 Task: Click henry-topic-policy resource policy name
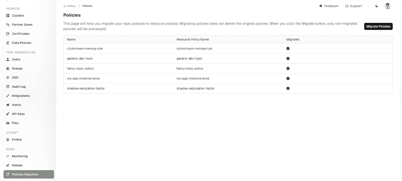[190, 68]
